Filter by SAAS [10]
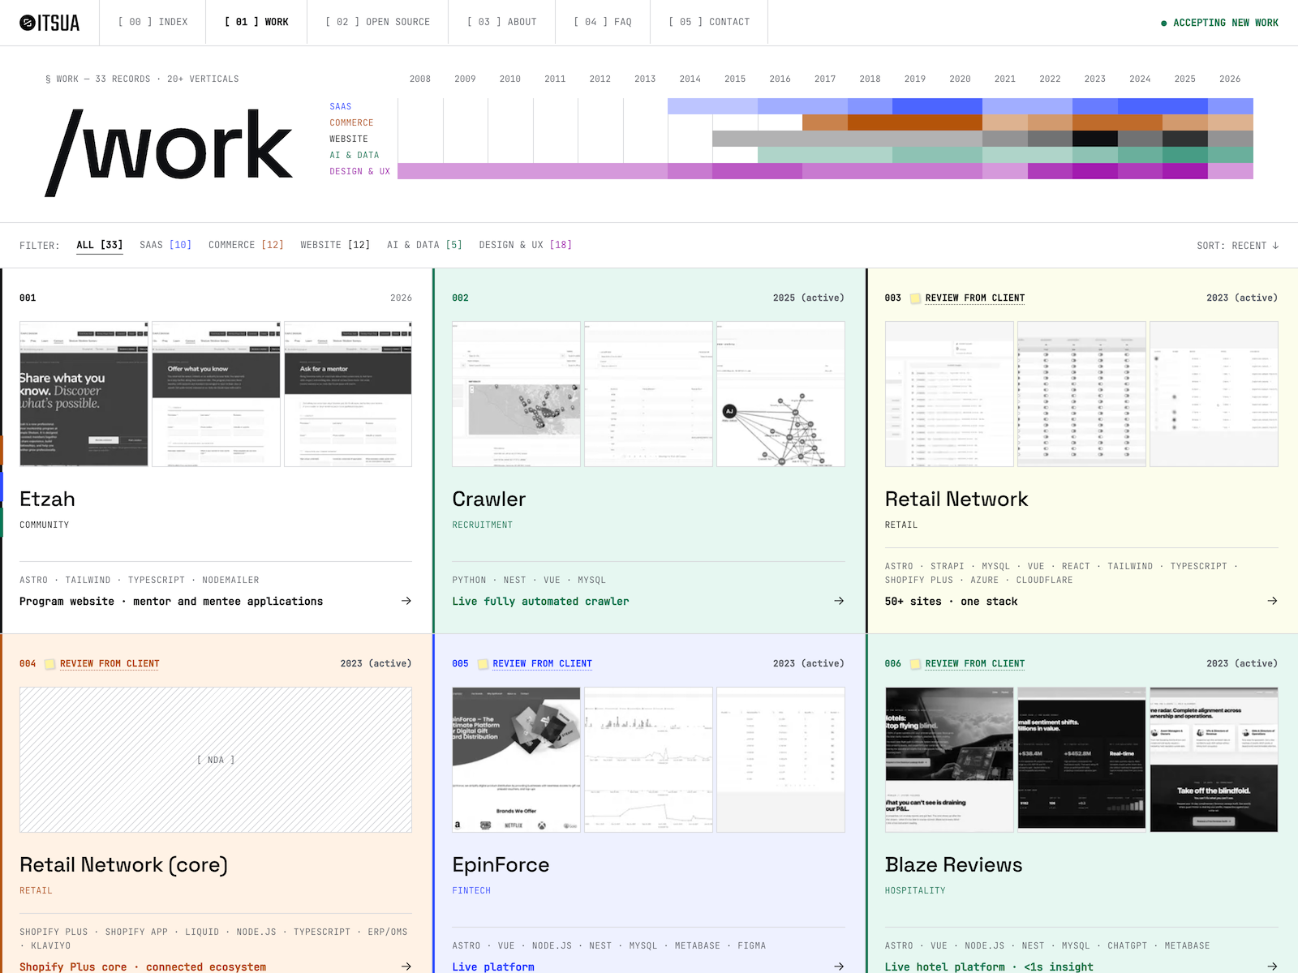 tap(165, 245)
